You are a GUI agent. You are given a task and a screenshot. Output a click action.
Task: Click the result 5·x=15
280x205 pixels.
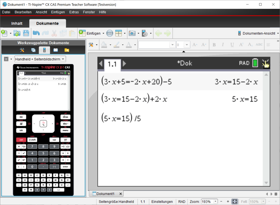245,99
